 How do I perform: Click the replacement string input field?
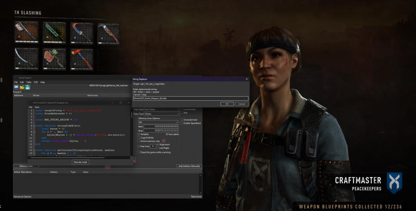pos(190,98)
